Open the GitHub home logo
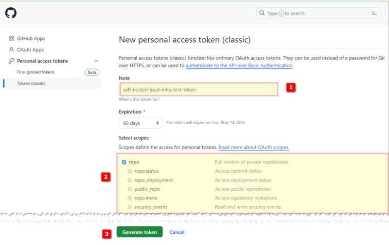Image resolution: width=389 pixels, height=245 pixels. point(11,13)
